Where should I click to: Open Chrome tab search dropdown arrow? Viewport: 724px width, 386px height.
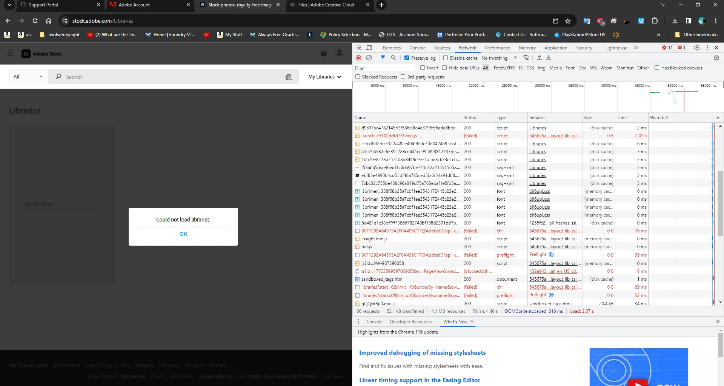[x=9, y=5]
